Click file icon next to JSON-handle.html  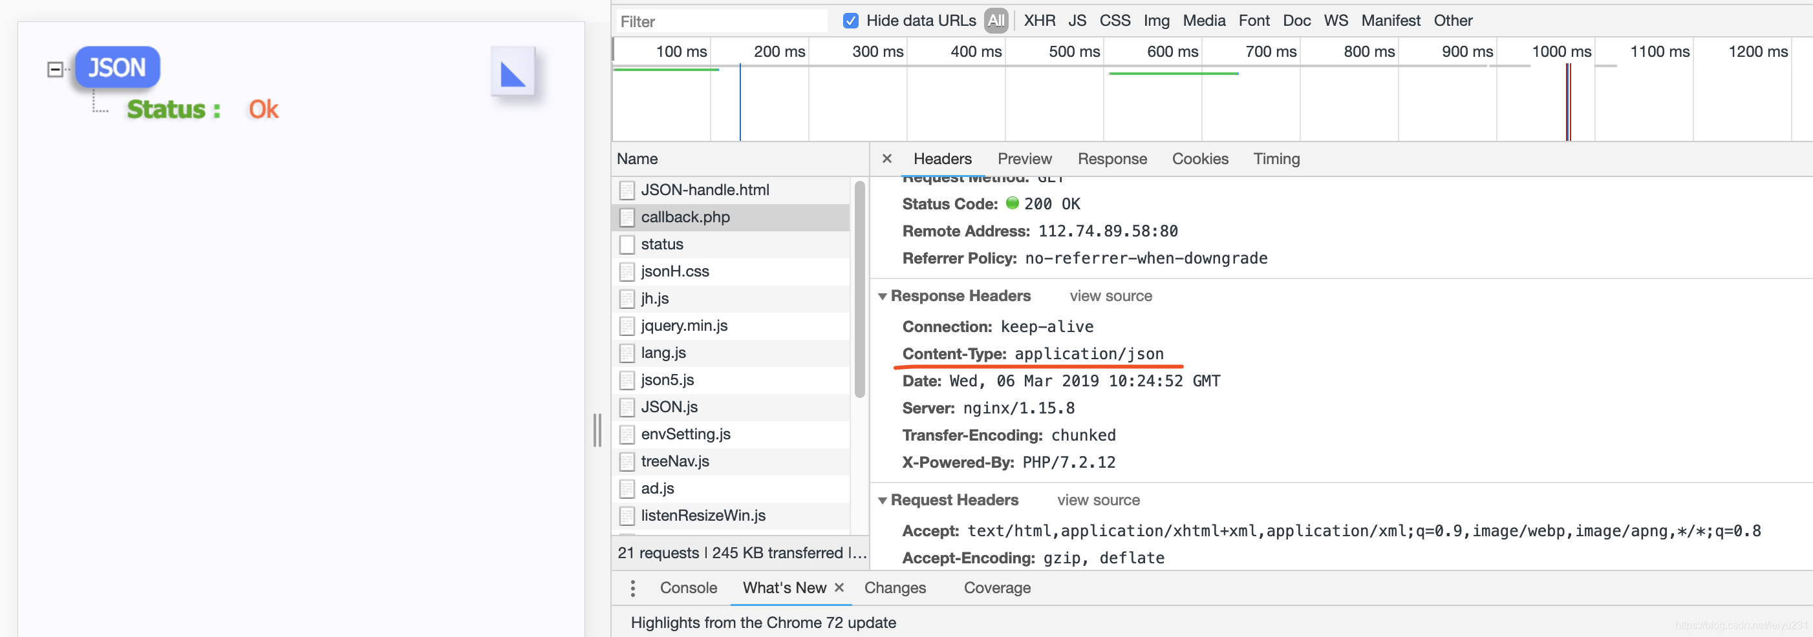(627, 190)
